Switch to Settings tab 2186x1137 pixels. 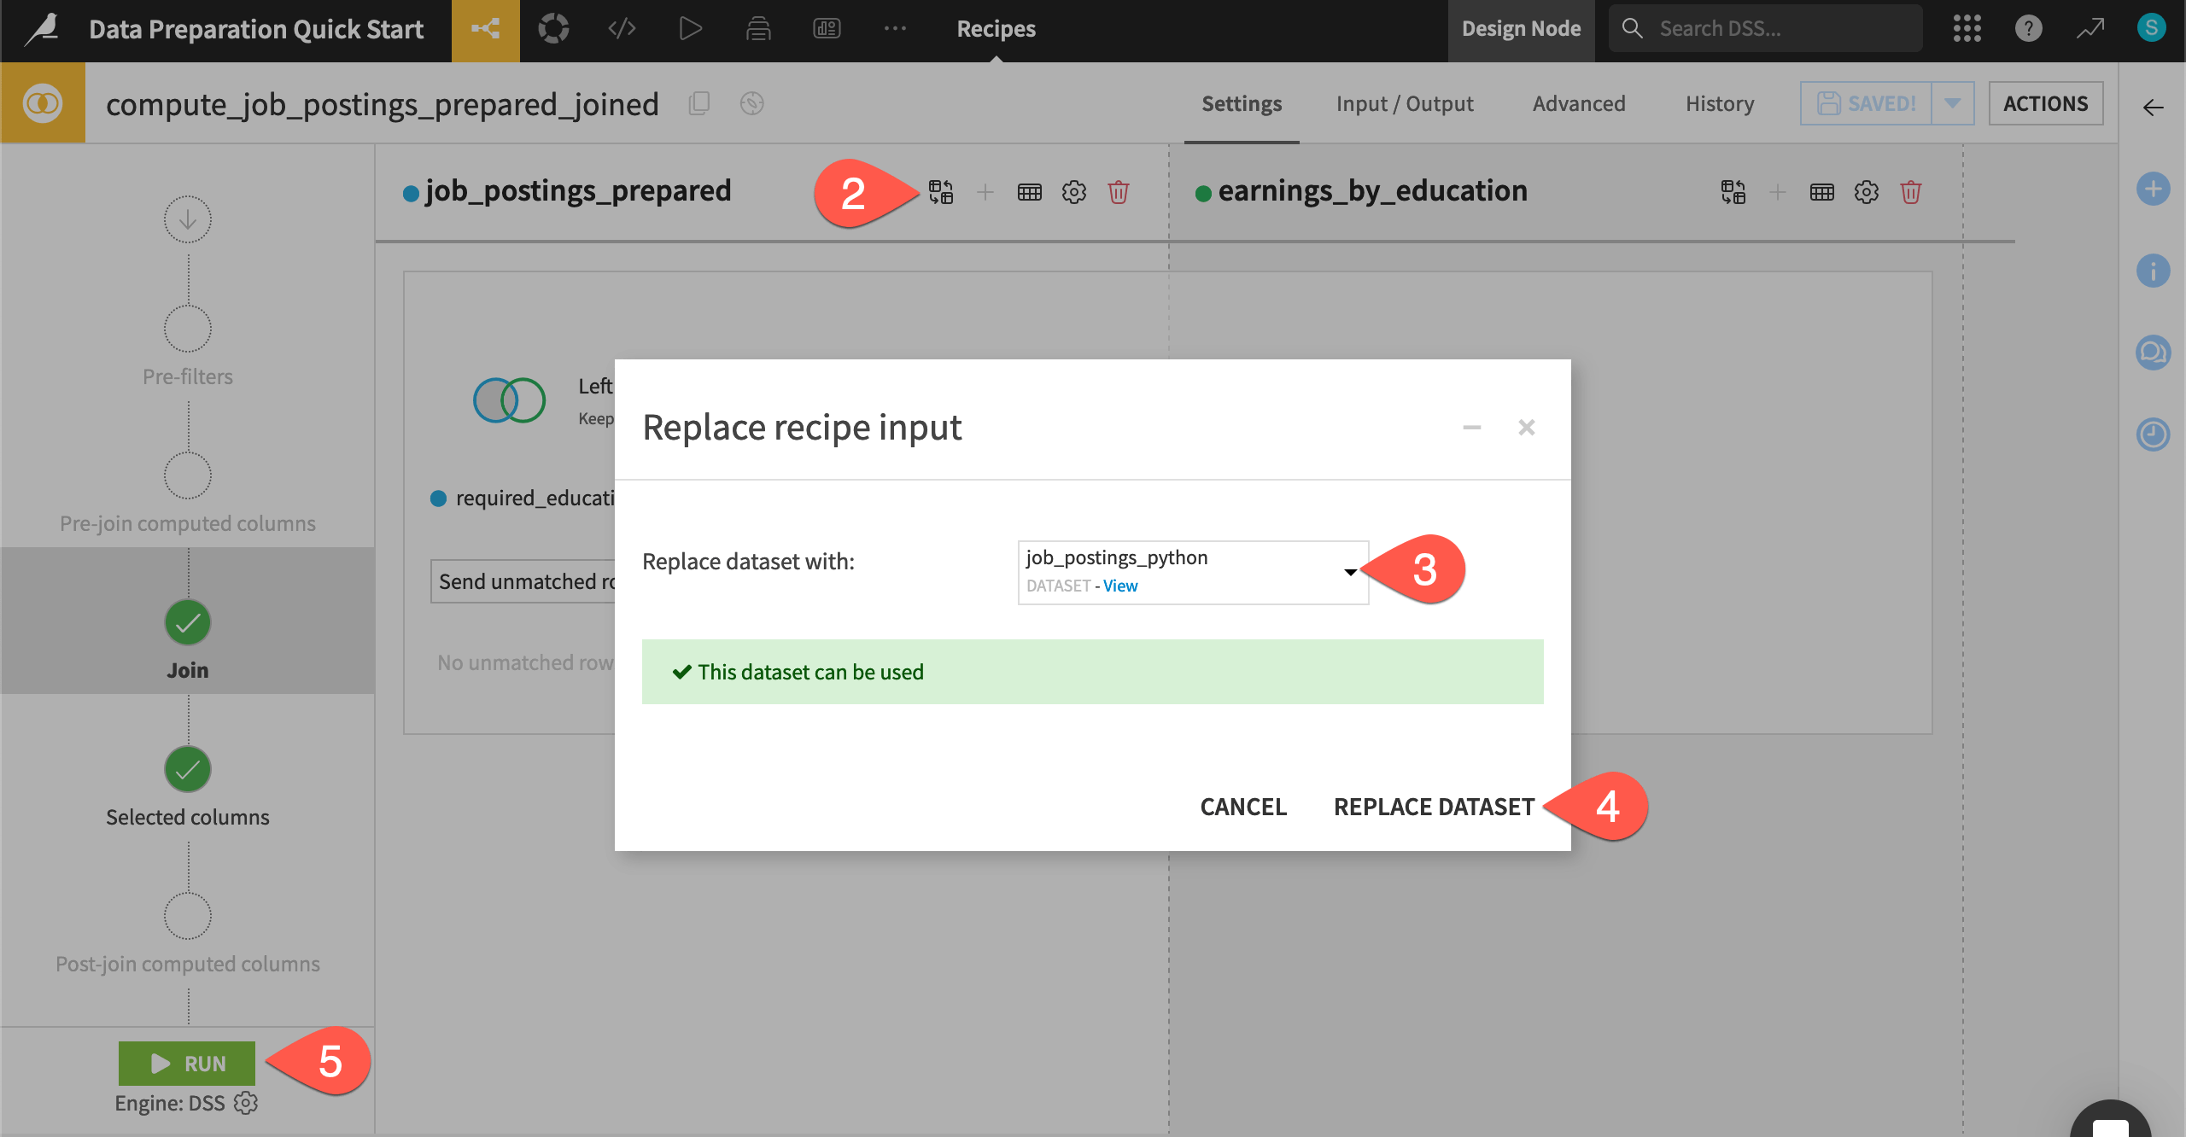tap(1241, 103)
